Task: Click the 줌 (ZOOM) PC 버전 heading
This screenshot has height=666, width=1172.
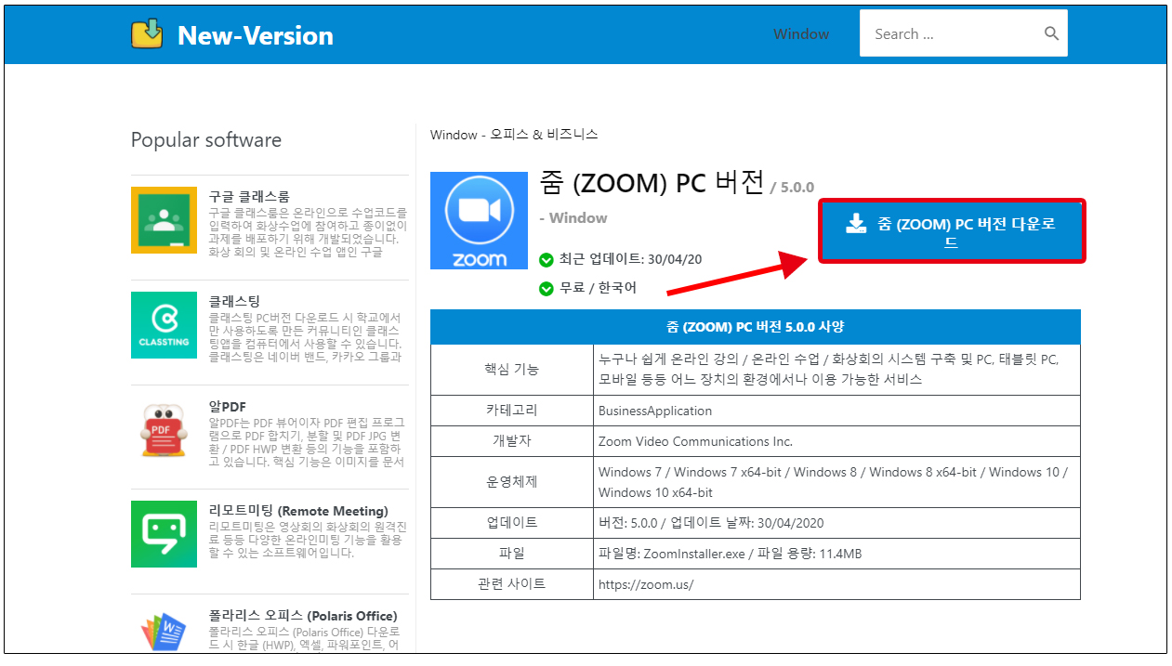Action: [652, 182]
